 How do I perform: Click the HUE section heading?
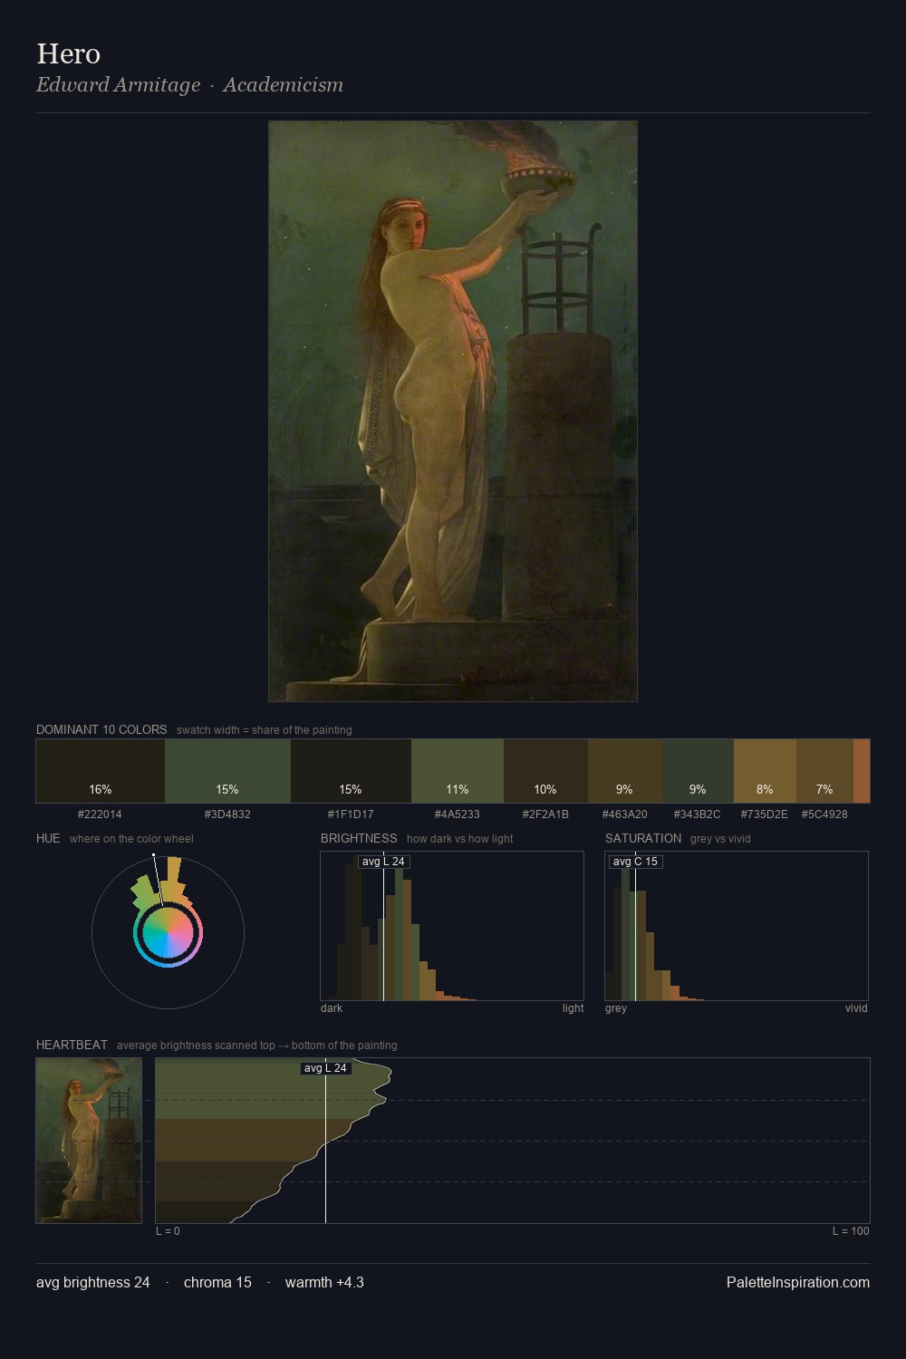coord(48,838)
